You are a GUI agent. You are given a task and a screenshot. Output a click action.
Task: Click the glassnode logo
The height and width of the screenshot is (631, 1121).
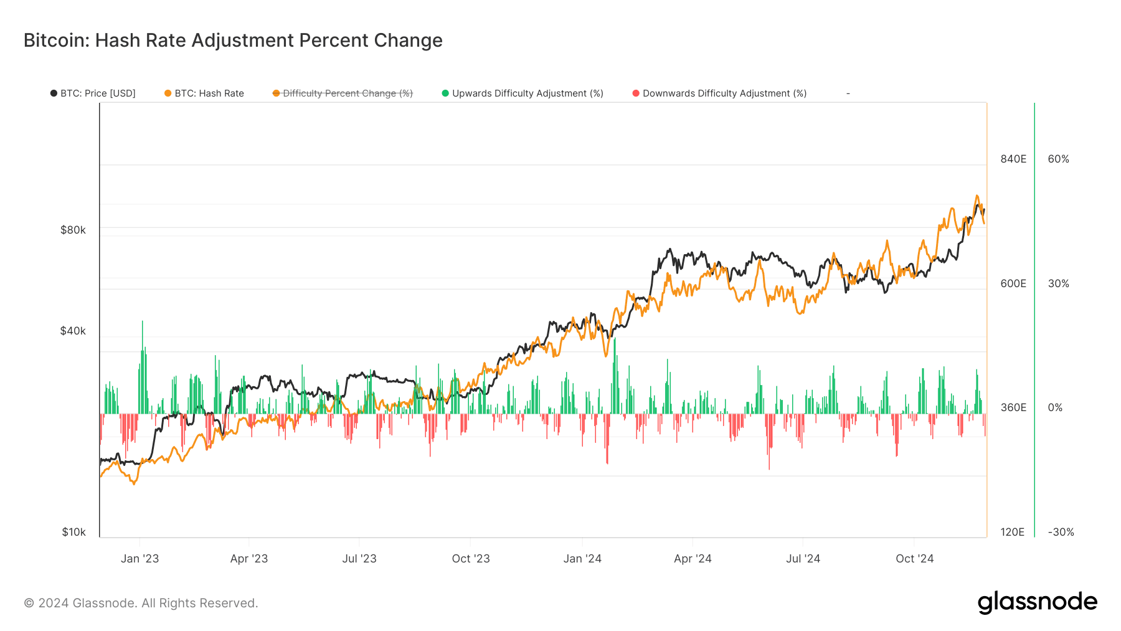coord(1037,602)
